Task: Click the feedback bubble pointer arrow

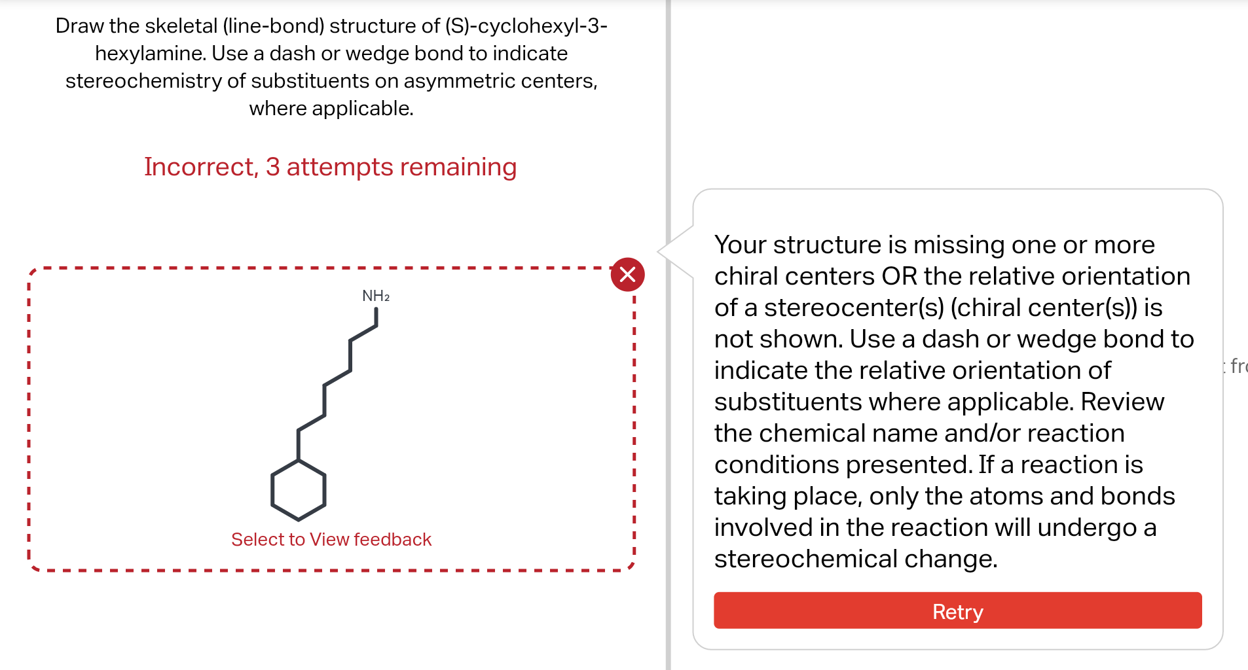Action: point(676,253)
